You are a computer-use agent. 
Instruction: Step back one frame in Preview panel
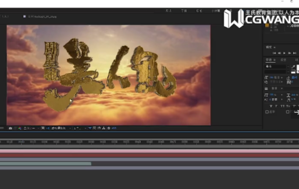coord(279,53)
